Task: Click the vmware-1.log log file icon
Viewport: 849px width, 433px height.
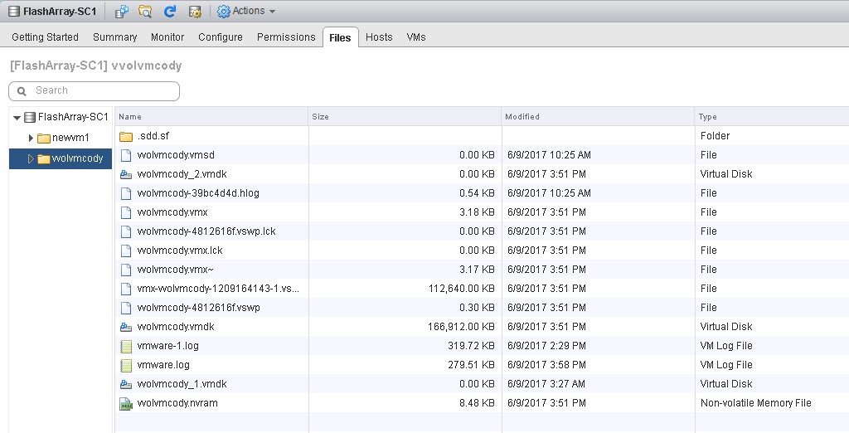Action: 126,346
